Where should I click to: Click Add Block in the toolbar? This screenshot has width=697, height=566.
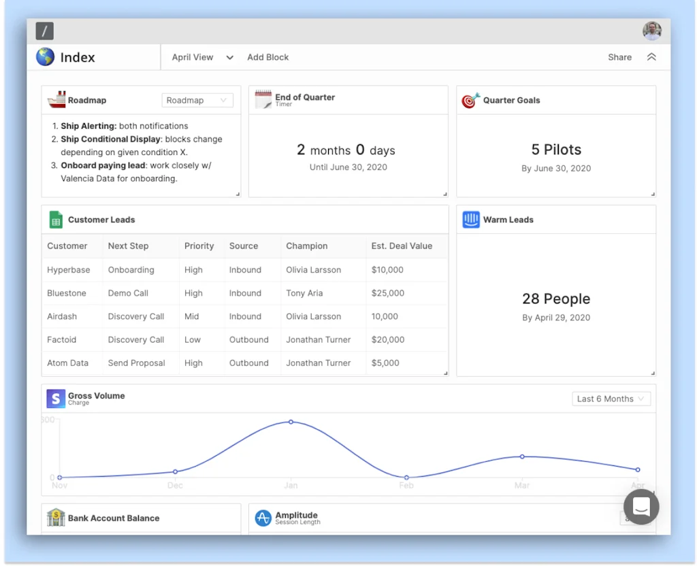[x=268, y=57]
